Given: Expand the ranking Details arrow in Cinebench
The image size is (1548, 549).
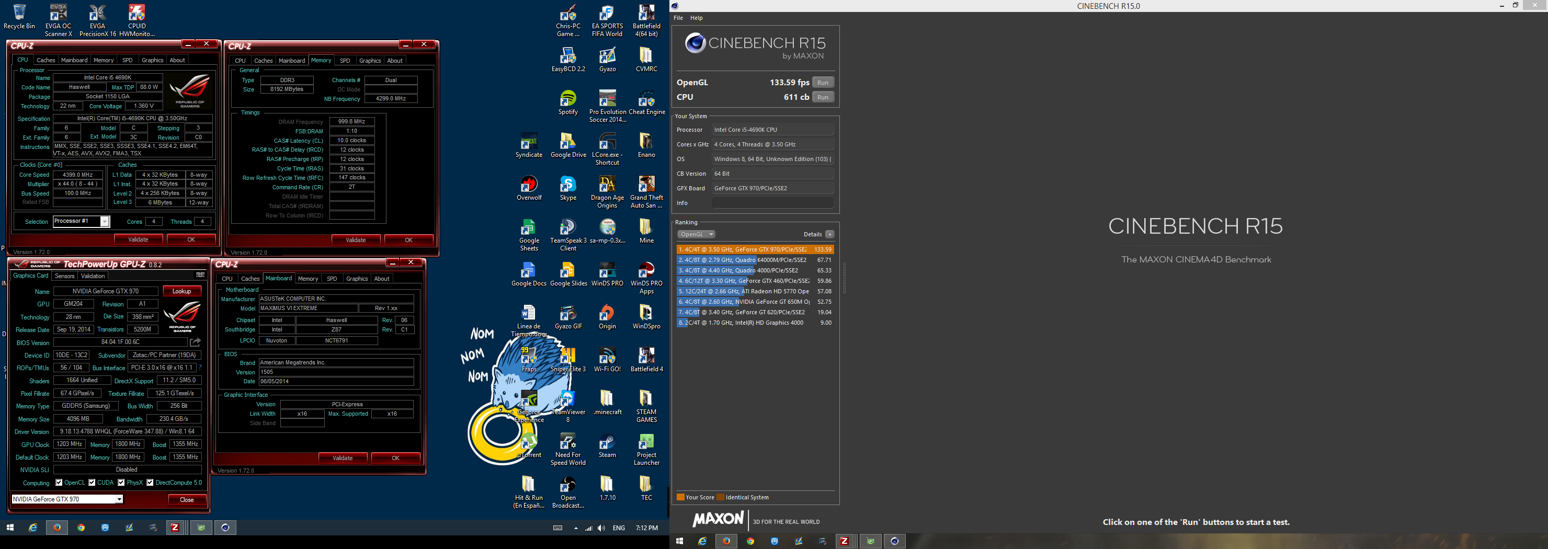Looking at the screenshot, I should (x=829, y=234).
